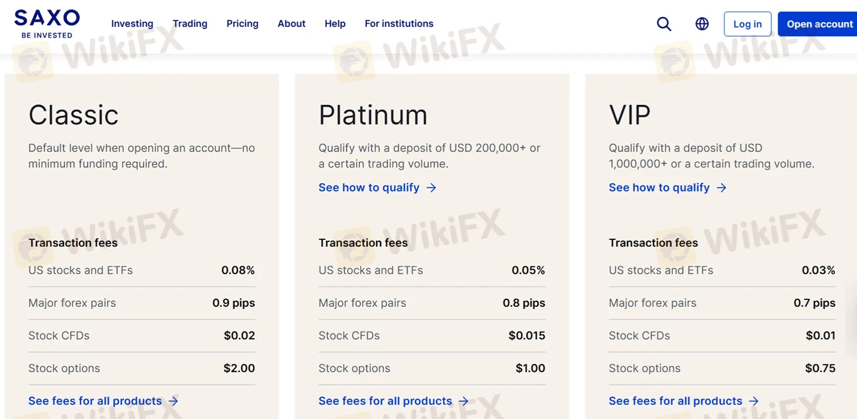Click VIP US stocks fee 0.03%
The width and height of the screenshot is (857, 419).
(x=818, y=270)
